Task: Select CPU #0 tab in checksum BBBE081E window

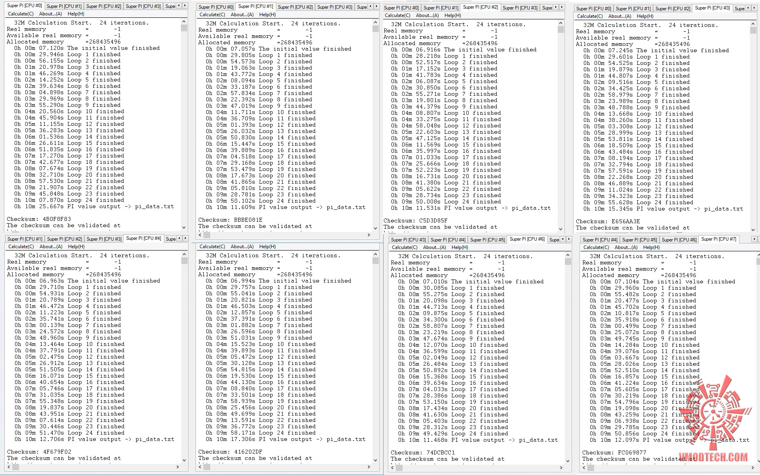Action: 216,7
